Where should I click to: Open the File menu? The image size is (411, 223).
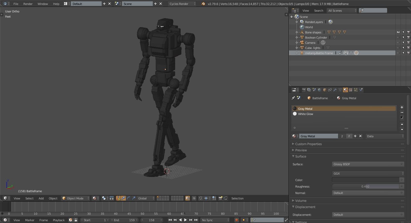(16, 4)
